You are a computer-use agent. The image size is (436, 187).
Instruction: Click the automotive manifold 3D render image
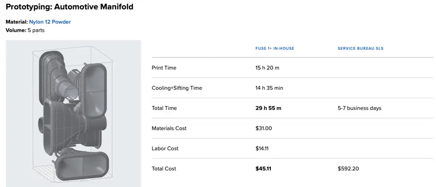coord(73,113)
